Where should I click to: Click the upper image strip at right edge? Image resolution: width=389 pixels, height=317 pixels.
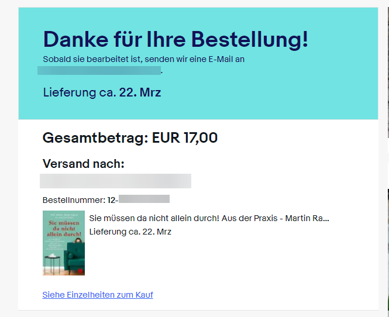pos(388,73)
